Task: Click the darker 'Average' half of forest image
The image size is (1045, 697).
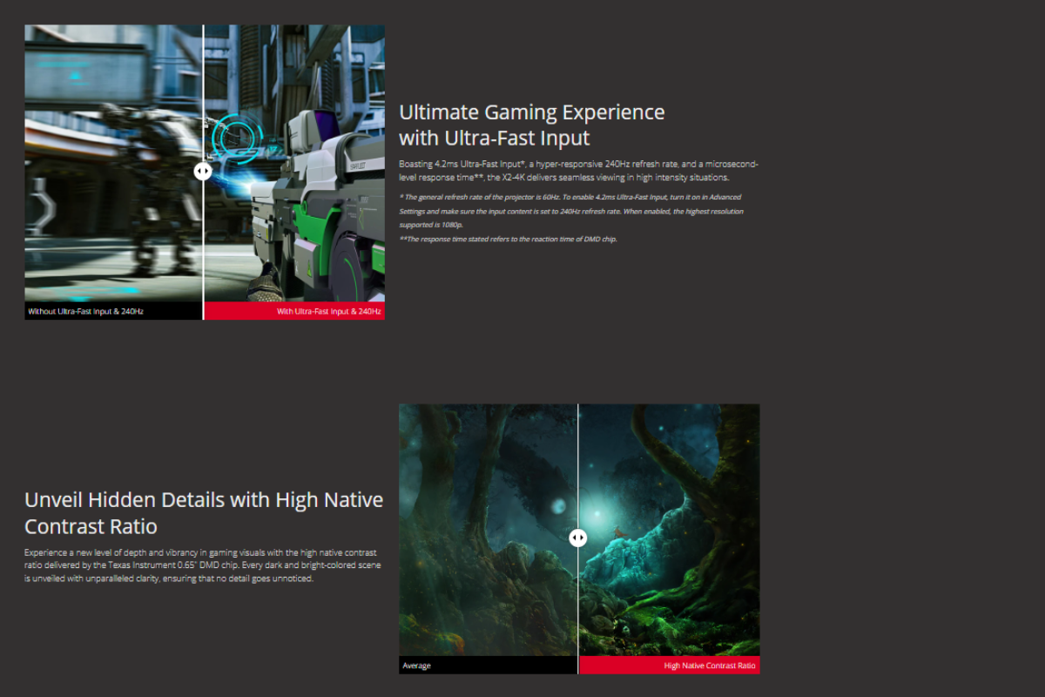Action: point(488,531)
